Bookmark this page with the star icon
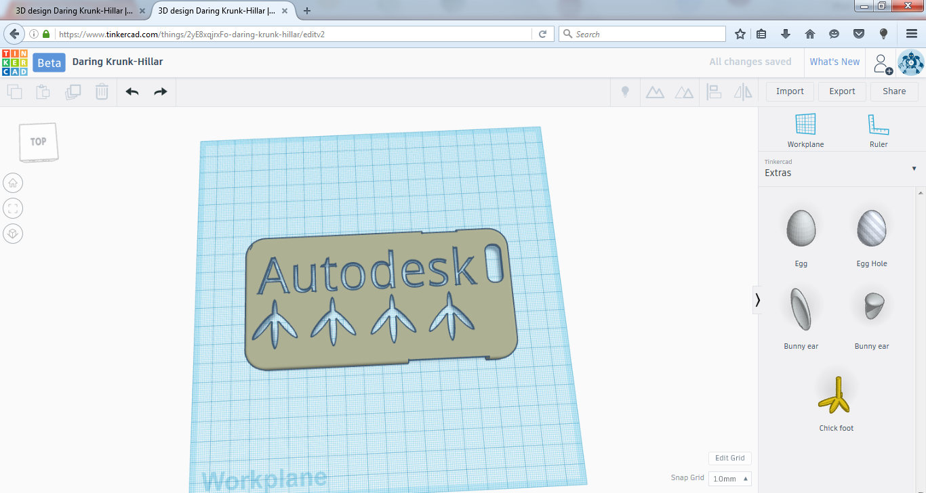The height and width of the screenshot is (493, 926). 740,34
